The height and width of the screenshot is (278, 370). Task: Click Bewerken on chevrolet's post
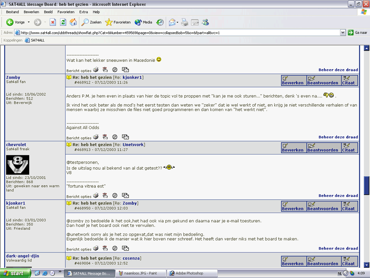pyautogui.click(x=294, y=147)
